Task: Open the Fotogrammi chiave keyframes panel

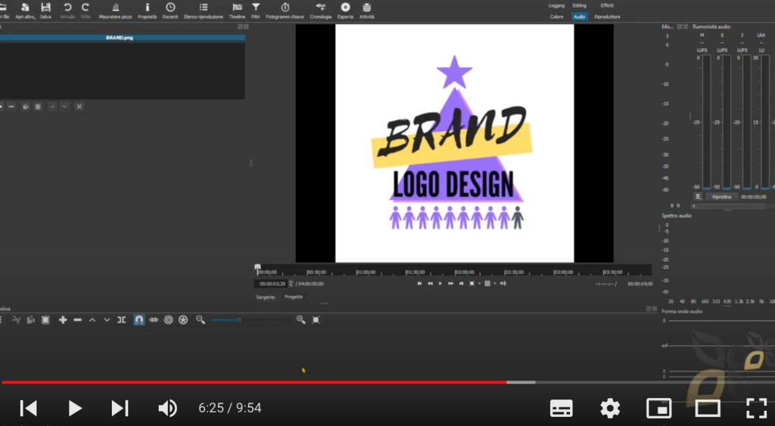Action: click(x=285, y=11)
